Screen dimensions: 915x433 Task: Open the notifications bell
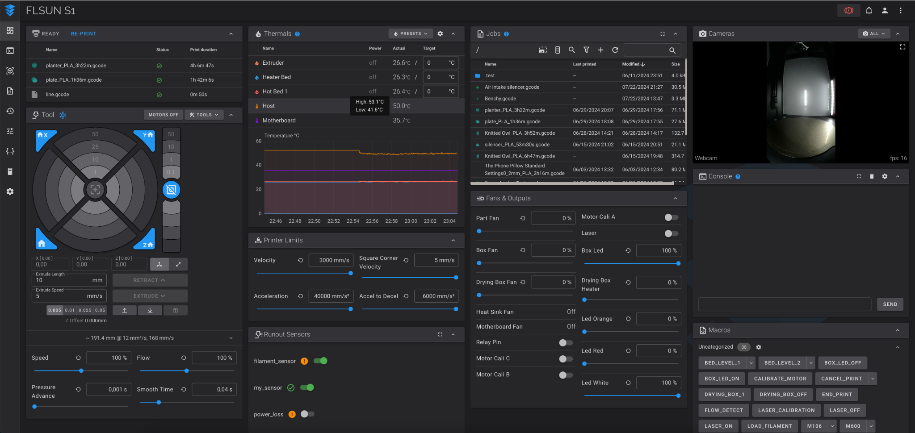pyautogui.click(x=869, y=10)
